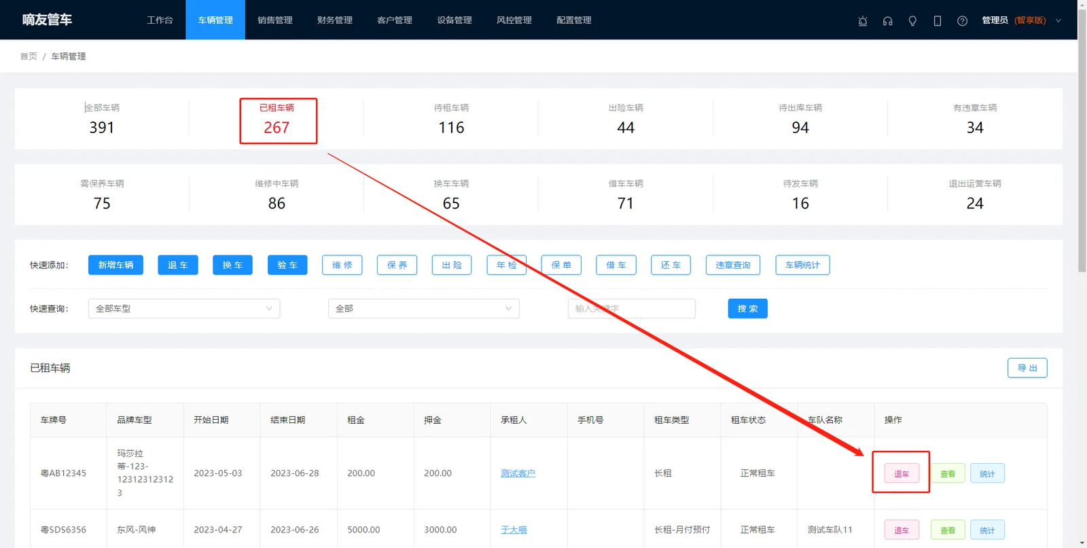This screenshot has width=1087, height=548.
Task: Open customer support headset icon
Action: point(887,20)
